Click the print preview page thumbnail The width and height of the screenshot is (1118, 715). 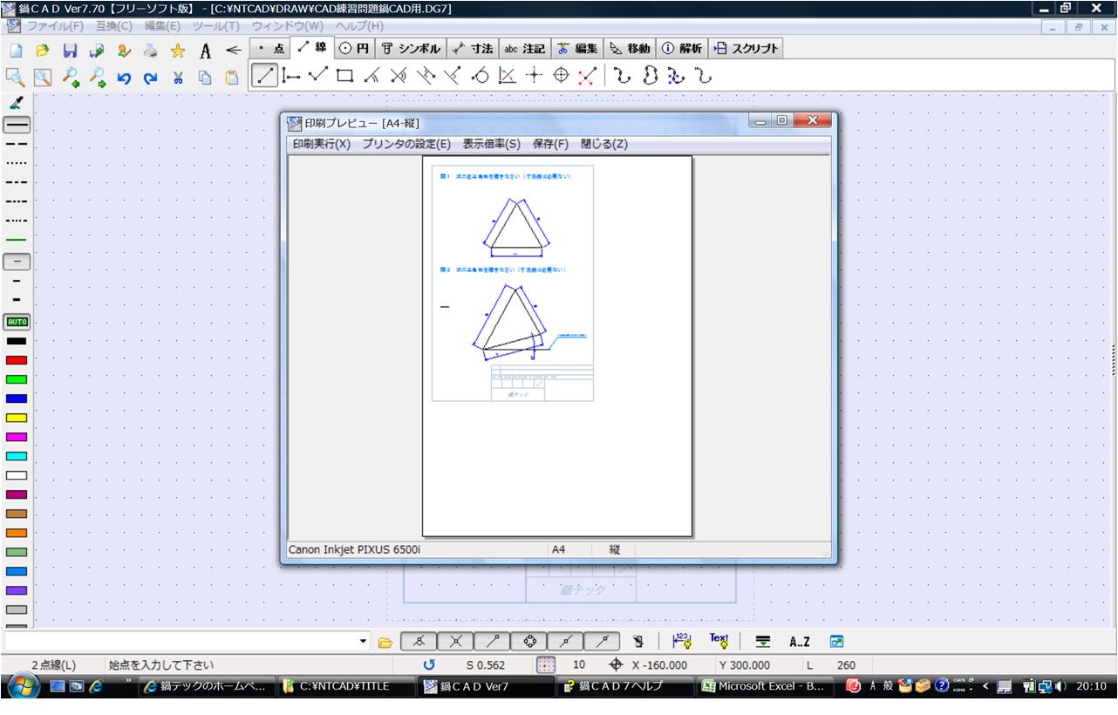pyautogui.click(x=557, y=346)
